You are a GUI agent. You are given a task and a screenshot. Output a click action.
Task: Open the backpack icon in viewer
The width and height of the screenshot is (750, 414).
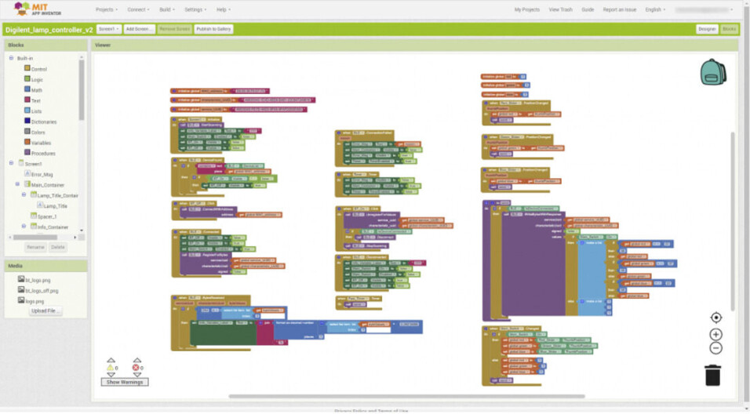713,72
